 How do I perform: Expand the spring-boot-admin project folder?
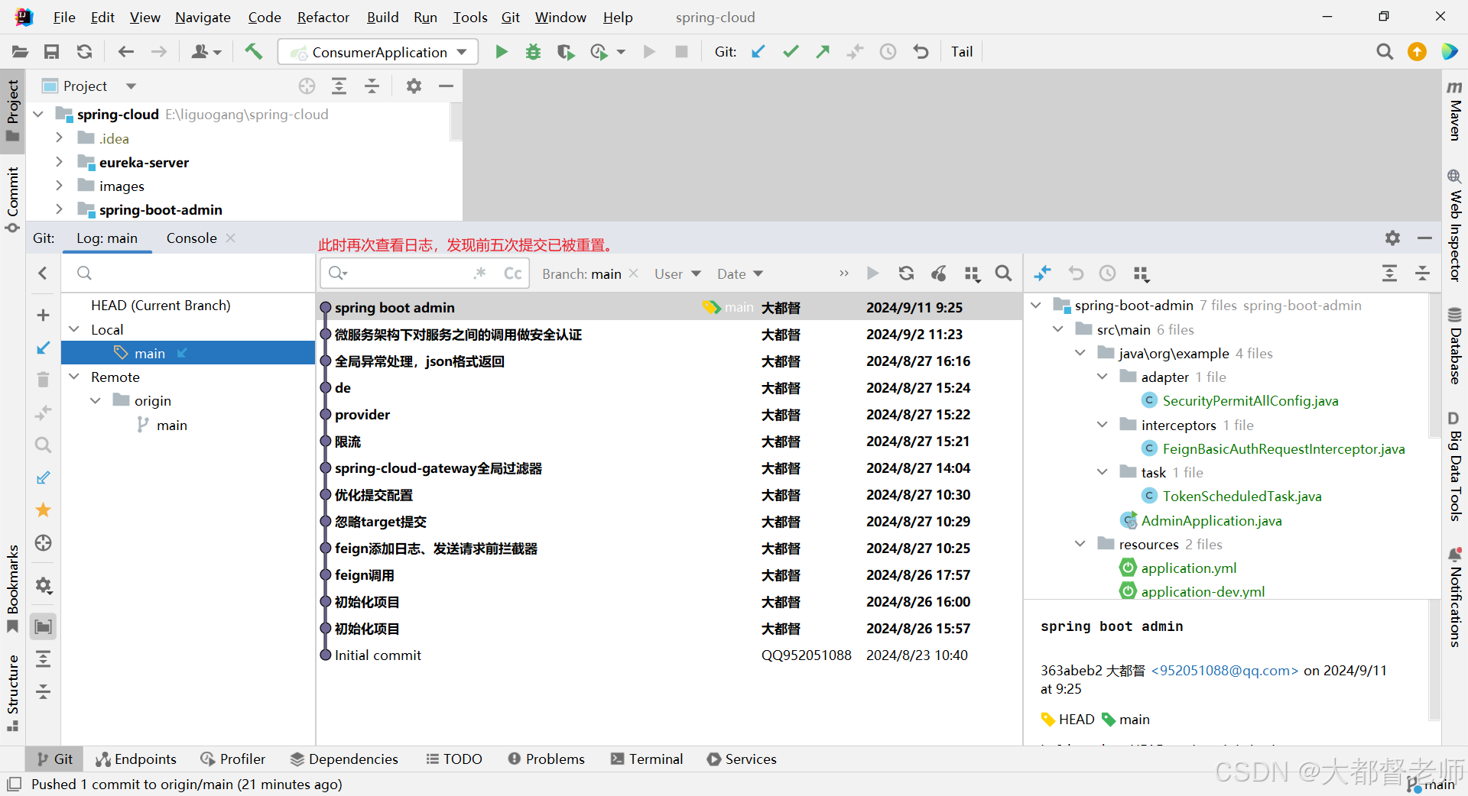[59, 209]
